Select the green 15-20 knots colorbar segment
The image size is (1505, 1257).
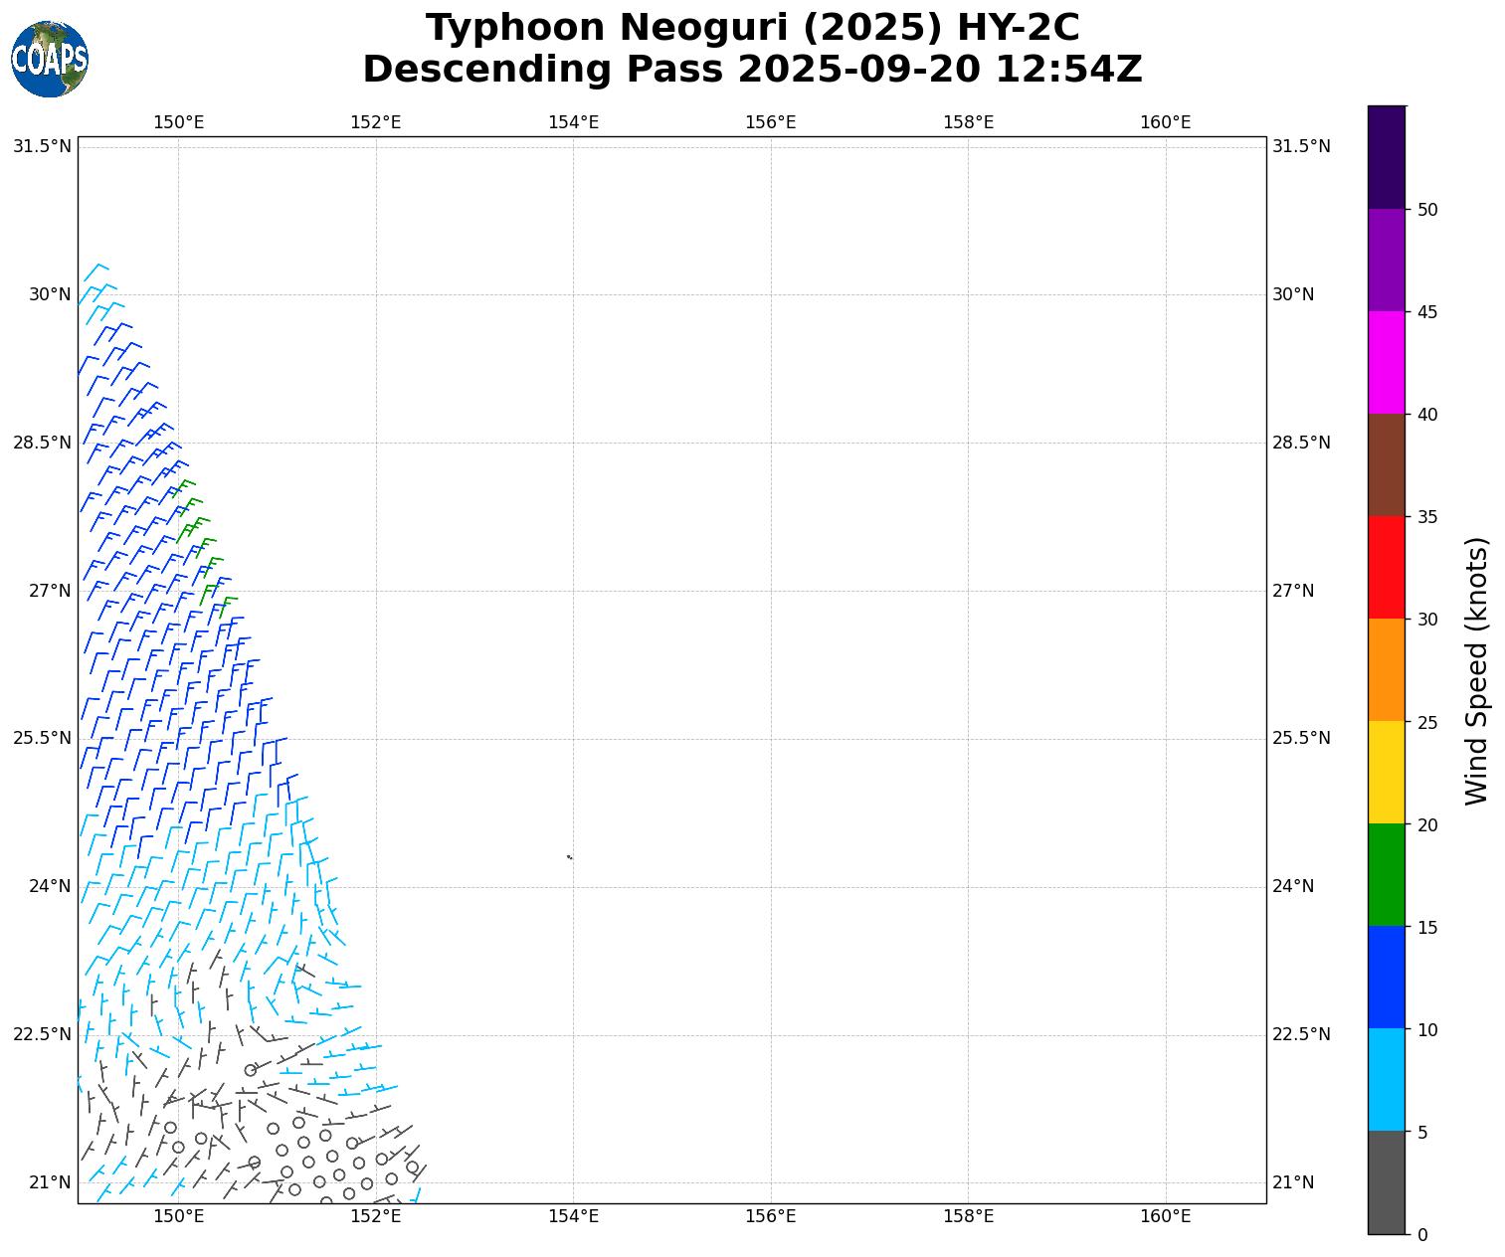point(1386,874)
